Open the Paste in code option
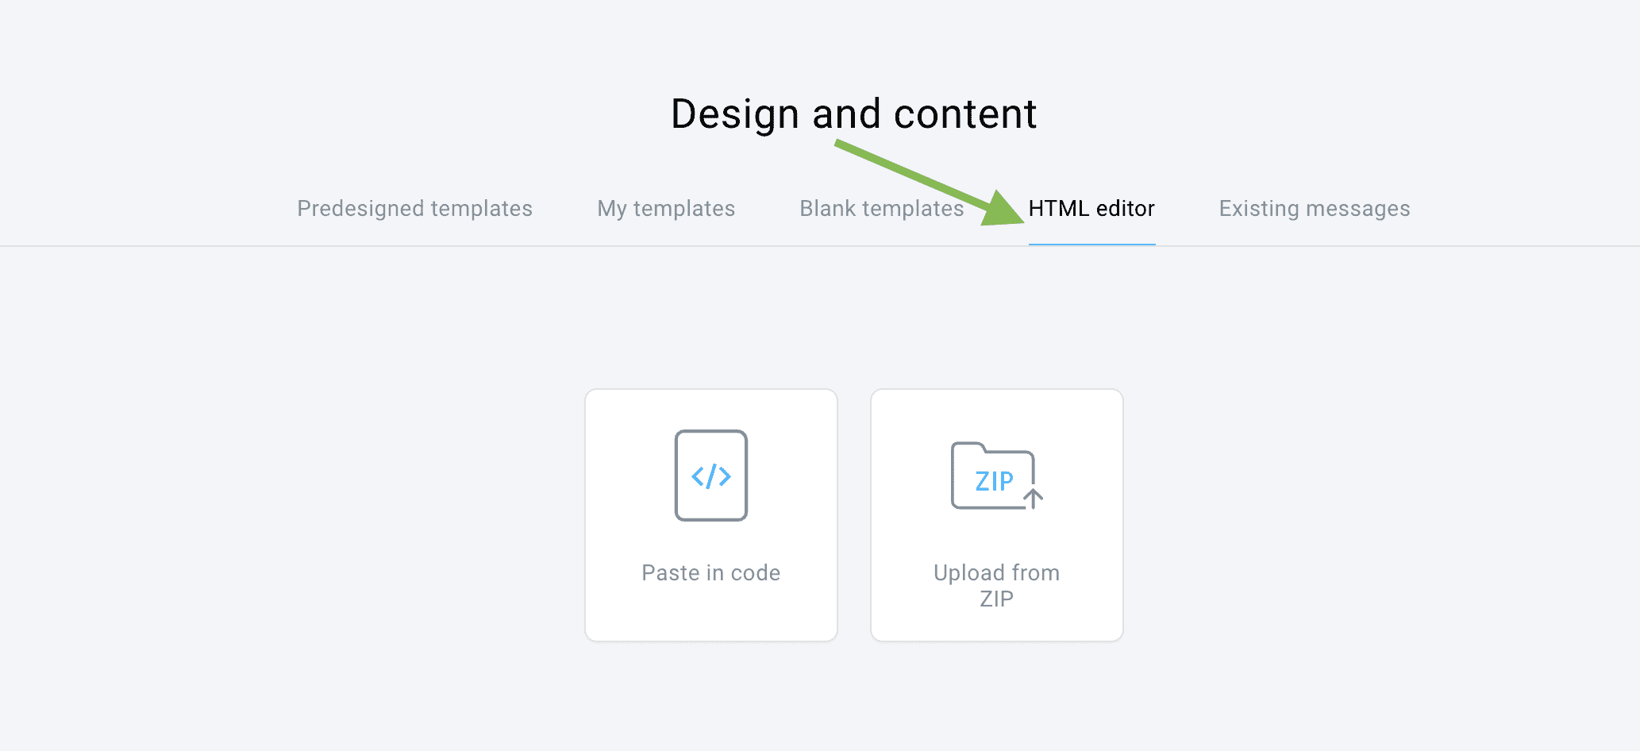Image resolution: width=1640 pixels, height=751 pixels. tap(710, 514)
